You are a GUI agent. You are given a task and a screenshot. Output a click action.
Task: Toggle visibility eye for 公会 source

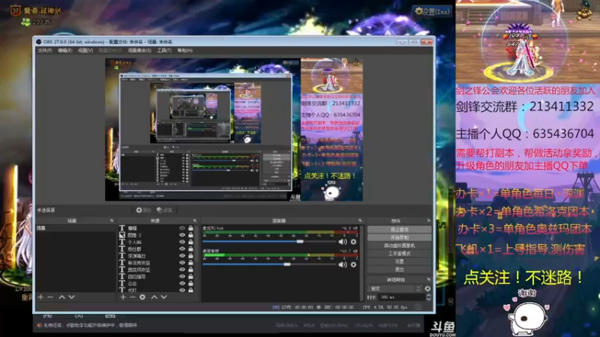coord(182,283)
